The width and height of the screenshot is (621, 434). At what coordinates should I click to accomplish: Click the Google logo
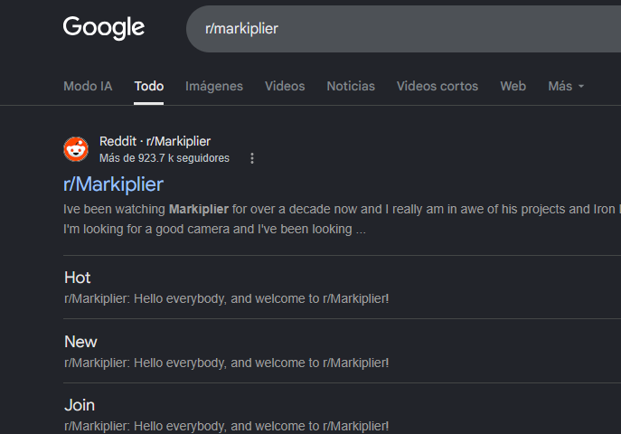104,28
